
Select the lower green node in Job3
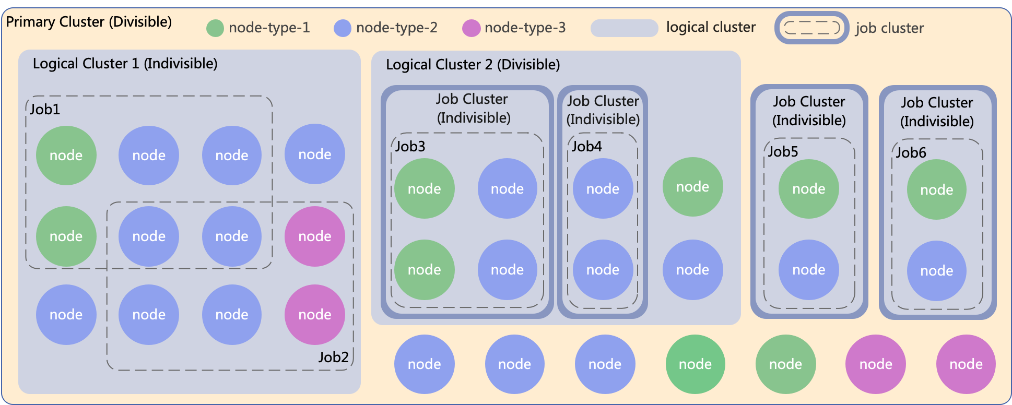[x=425, y=270]
